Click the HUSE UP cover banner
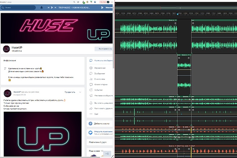 57,28
